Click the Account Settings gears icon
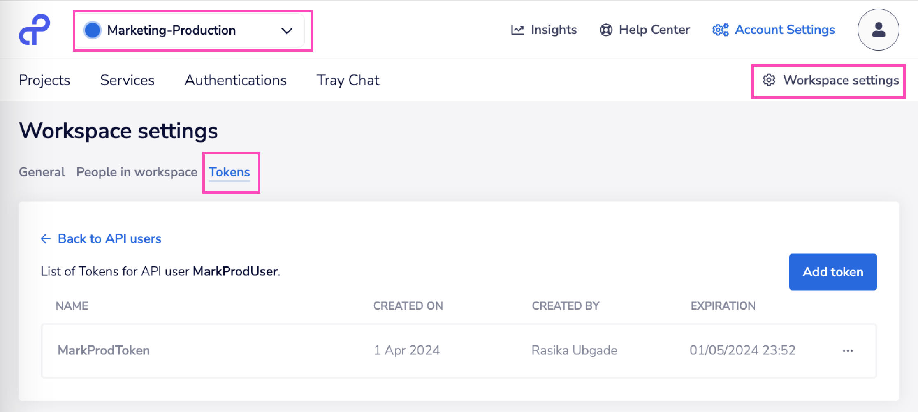 tap(721, 30)
